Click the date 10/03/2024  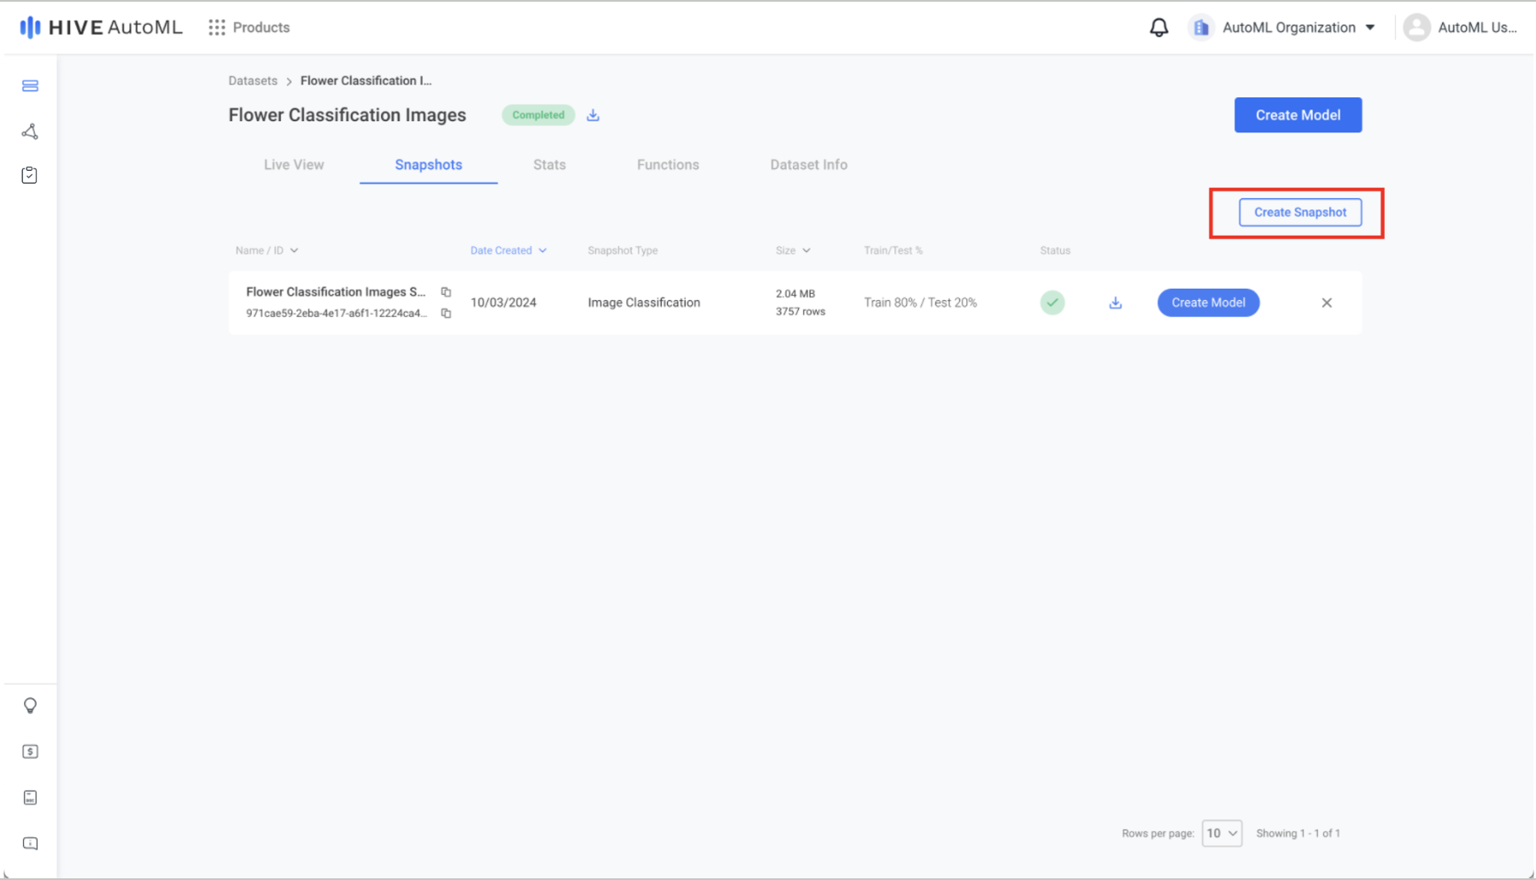coord(503,302)
